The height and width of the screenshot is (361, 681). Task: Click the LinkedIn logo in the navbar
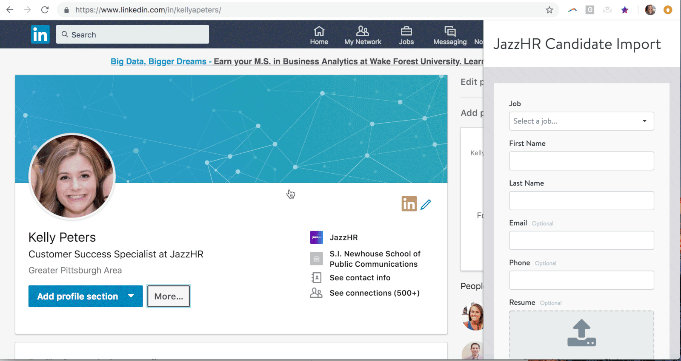point(40,34)
